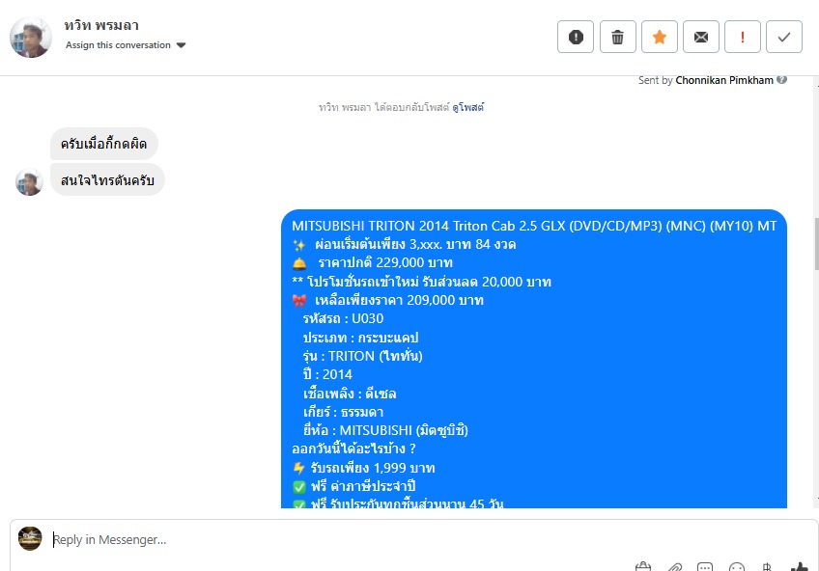
Task: Click the Chonnikan Pimkham sender name
Action: click(x=724, y=80)
